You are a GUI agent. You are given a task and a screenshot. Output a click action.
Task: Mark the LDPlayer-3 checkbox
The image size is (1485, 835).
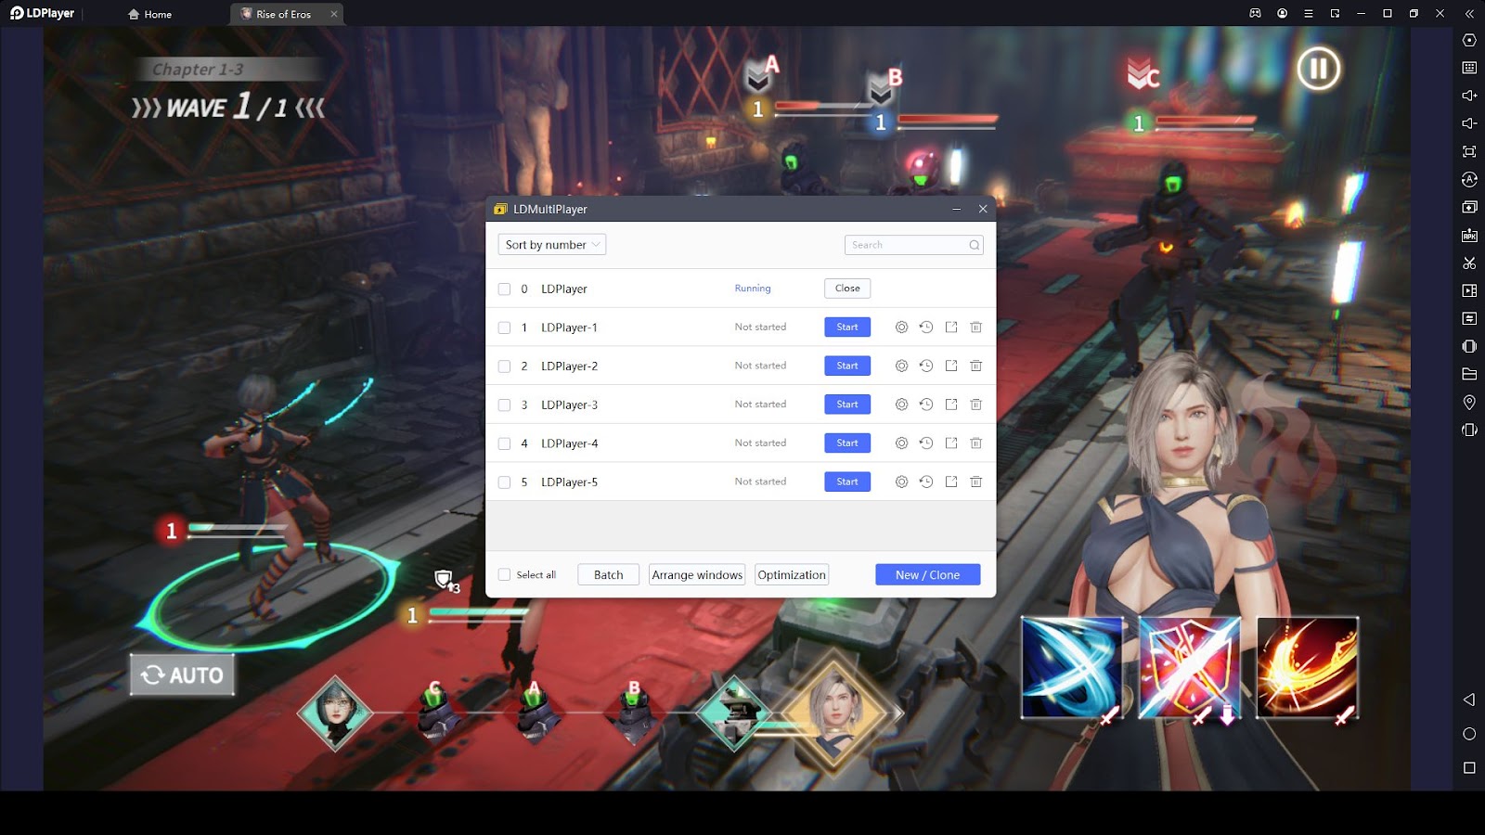[x=504, y=405]
